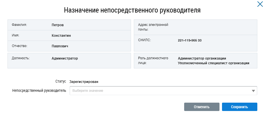This screenshot has height=116, width=264.
Task: Click the 'Фамилия:' label
Action: pos(19,25)
